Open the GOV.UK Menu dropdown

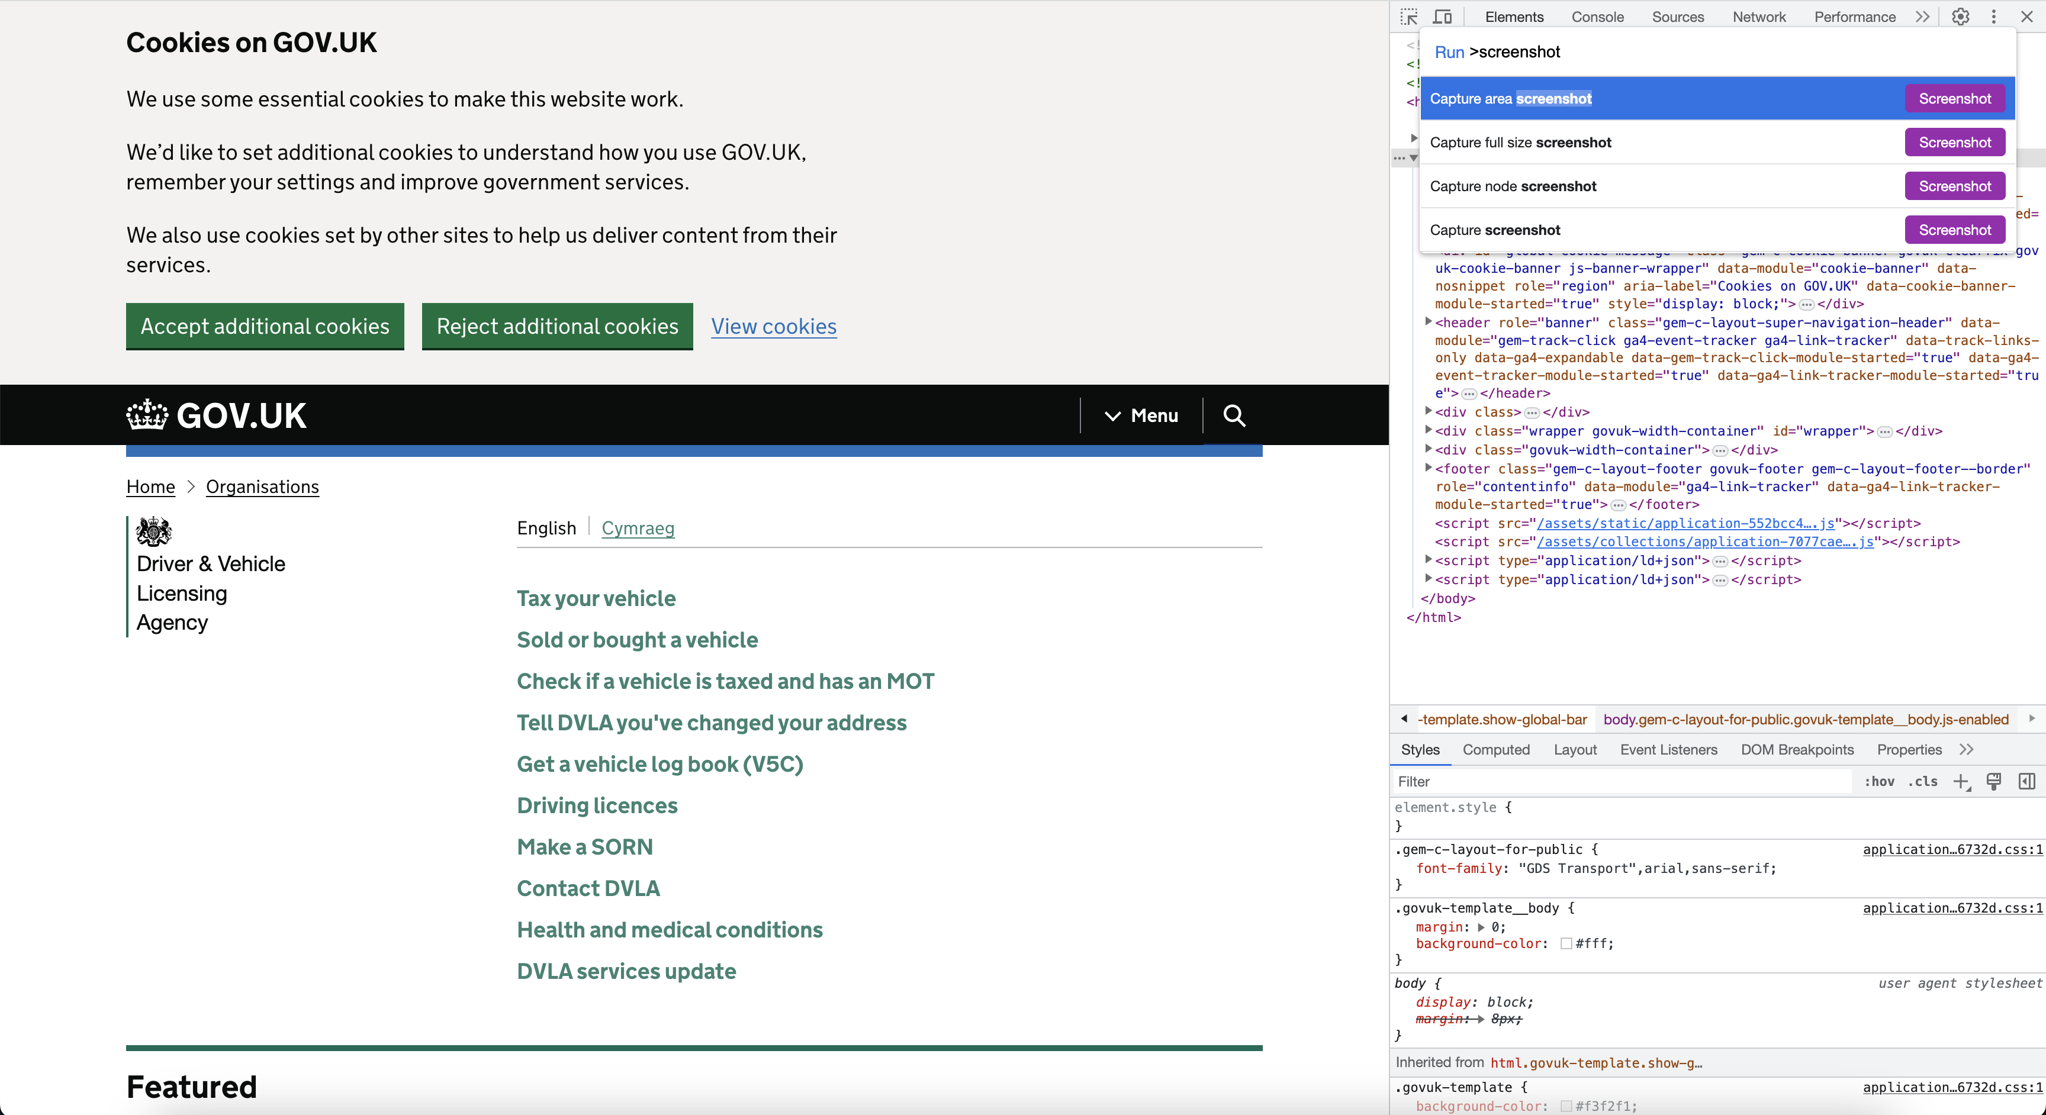click(1141, 415)
